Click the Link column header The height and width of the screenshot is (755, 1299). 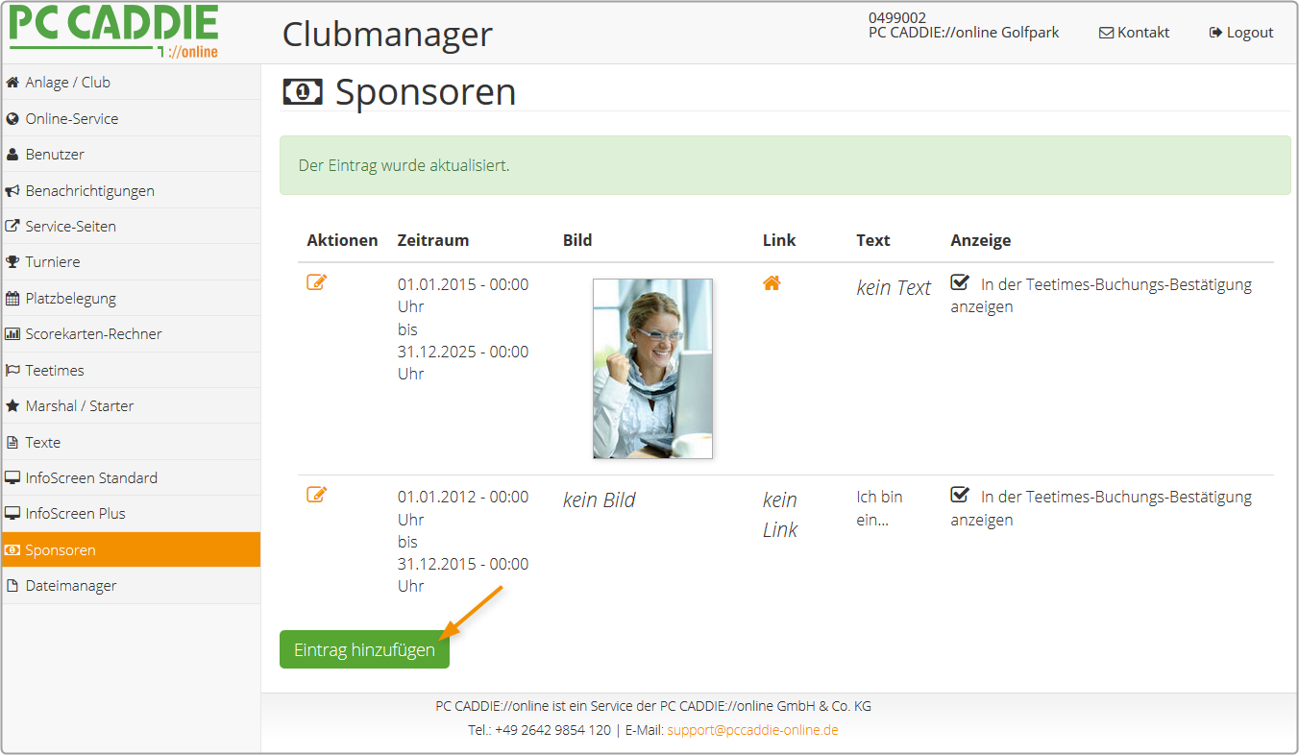pos(779,240)
